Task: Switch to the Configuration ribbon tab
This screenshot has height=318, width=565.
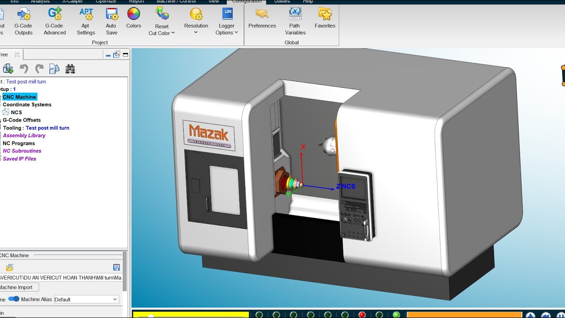Action: 247,2
